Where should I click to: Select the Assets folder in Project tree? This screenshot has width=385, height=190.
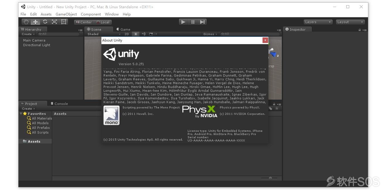point(35,141)
